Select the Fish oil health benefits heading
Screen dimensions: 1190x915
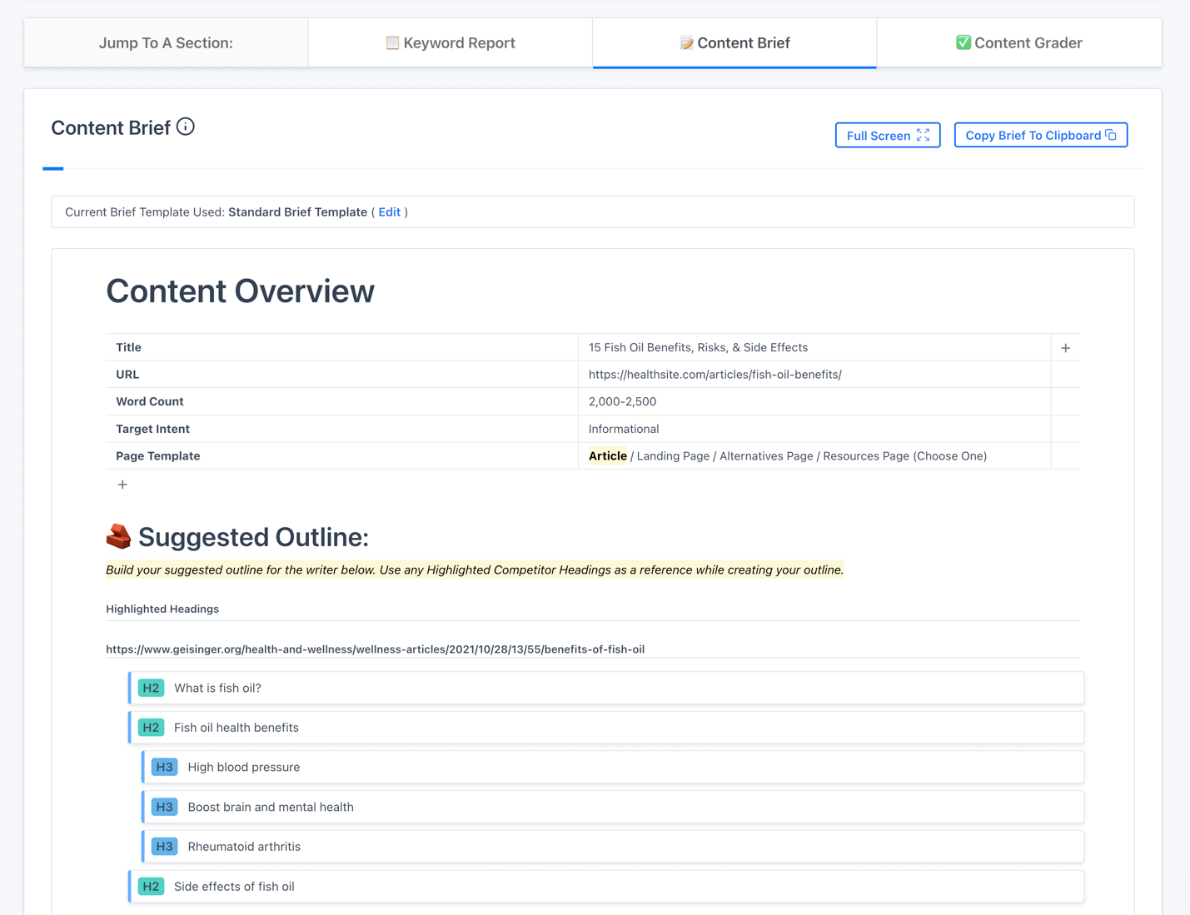237,728
